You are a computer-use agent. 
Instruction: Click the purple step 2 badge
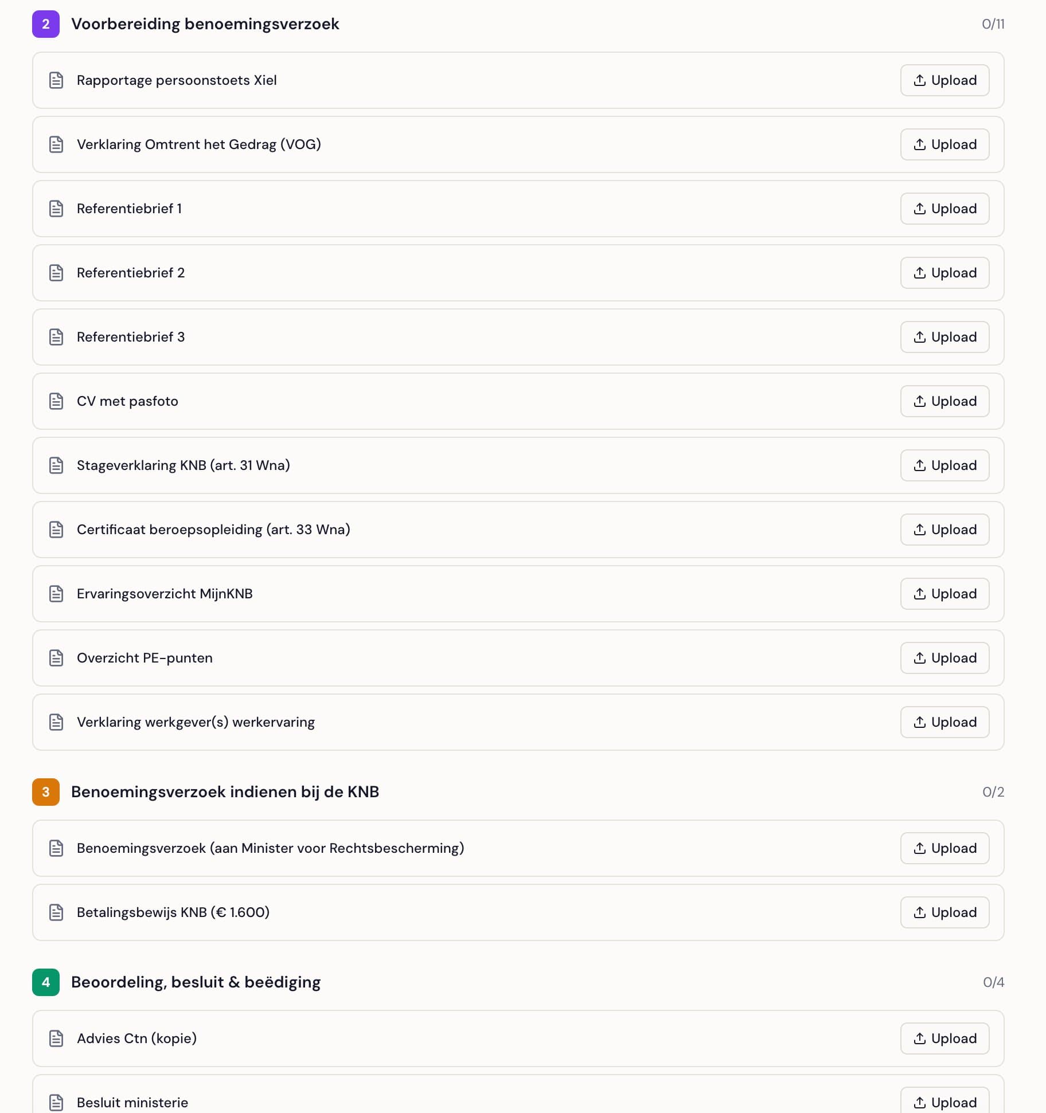[46, 24]
